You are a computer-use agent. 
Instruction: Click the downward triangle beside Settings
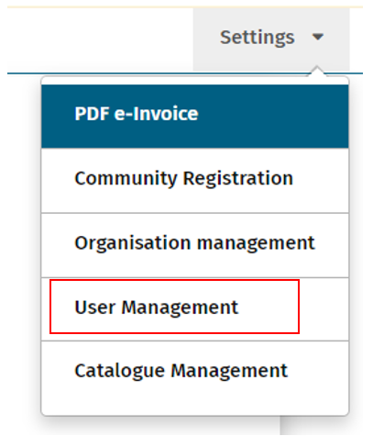(318, 37)
